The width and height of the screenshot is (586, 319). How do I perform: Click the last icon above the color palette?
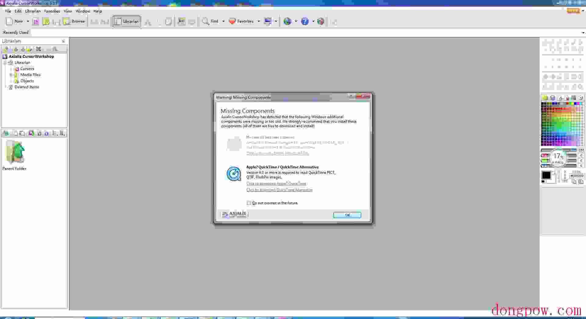(x=581, y=98)
